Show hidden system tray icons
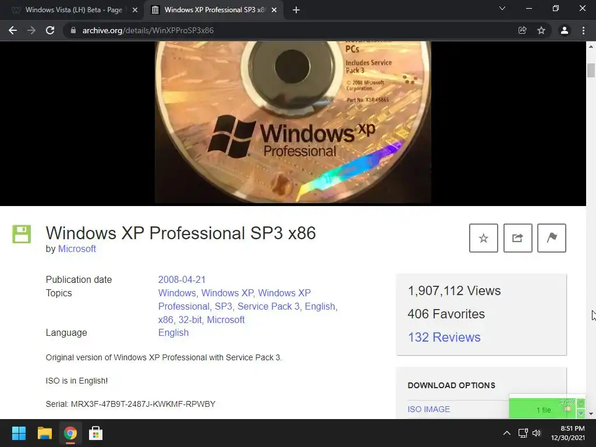The height and width of the screenshot is (447, 596). pyautogui.click(x=507, y=433)
